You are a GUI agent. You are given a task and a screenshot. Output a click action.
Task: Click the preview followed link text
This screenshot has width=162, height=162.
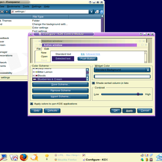click(x=93, y=54)
